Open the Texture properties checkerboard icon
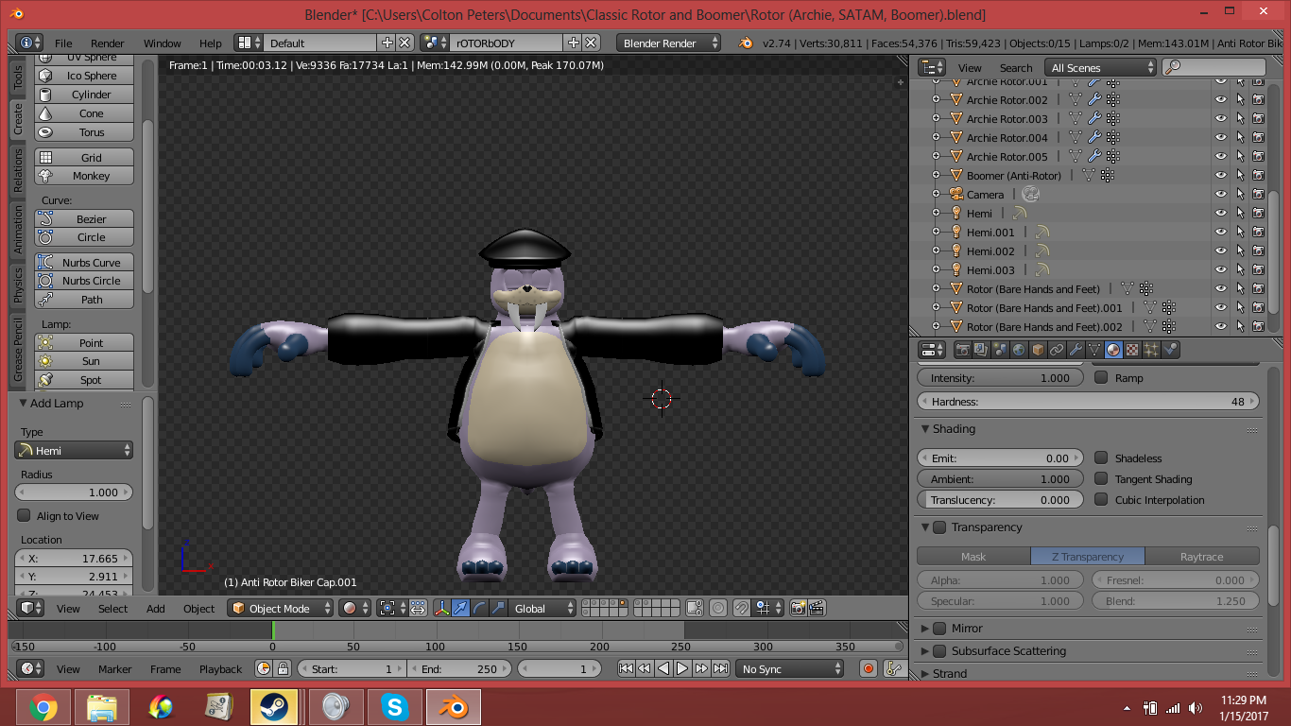Image resolution: width=1291 pixels, height=726 pixels. [1132, 350]
